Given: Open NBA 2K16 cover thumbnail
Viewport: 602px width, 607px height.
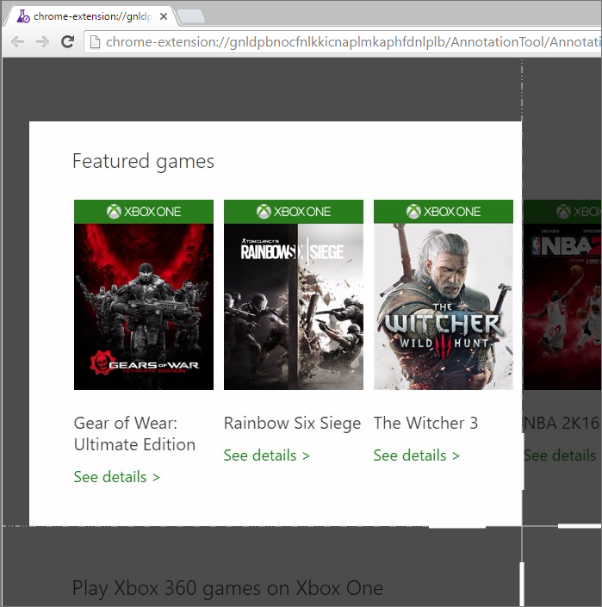Looking at the screenshot, I should tap(562, 307).
